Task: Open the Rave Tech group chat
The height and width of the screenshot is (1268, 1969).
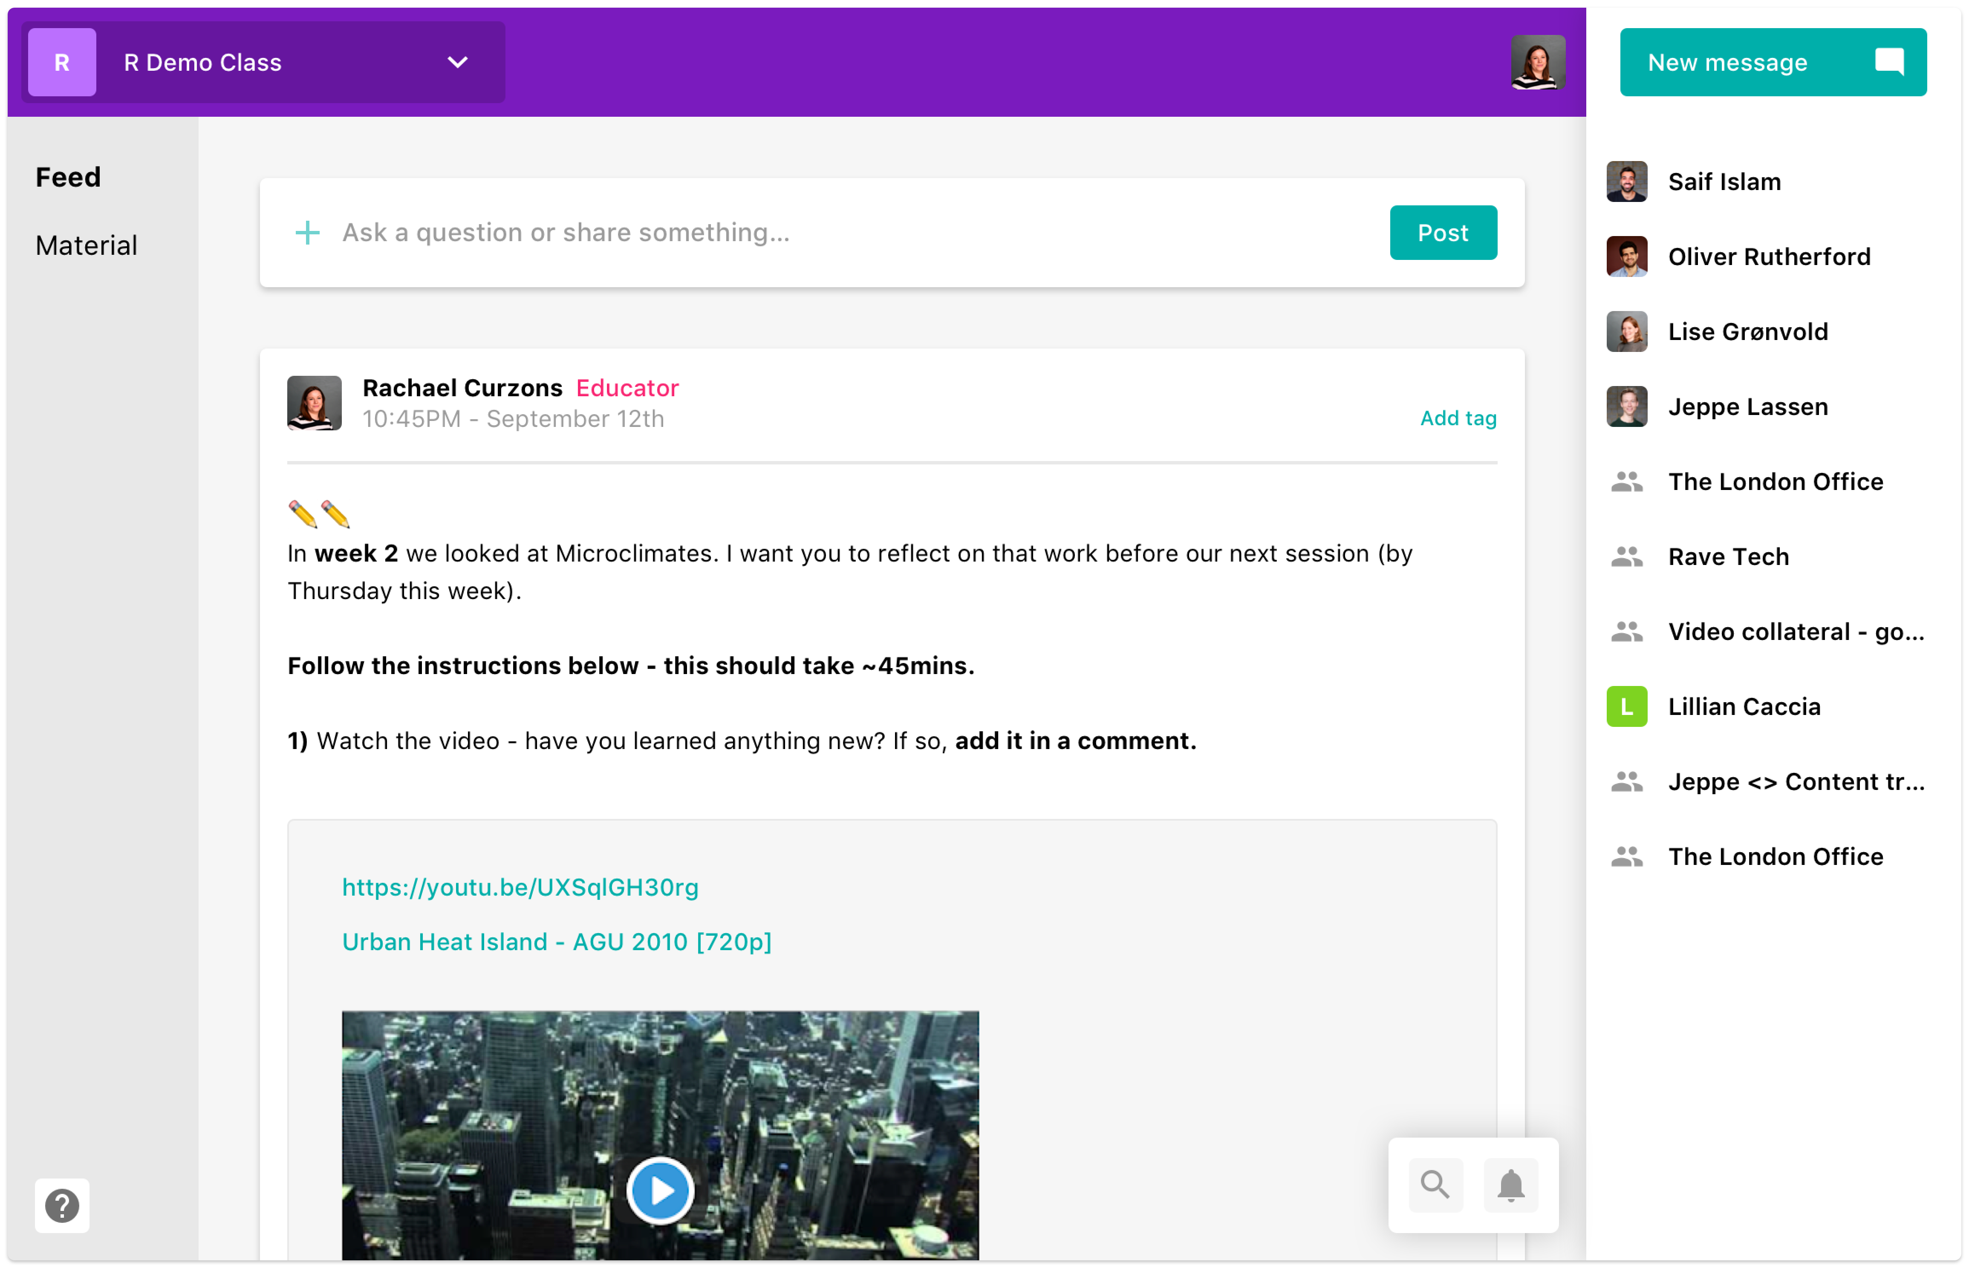Action: click(1772, 556)
